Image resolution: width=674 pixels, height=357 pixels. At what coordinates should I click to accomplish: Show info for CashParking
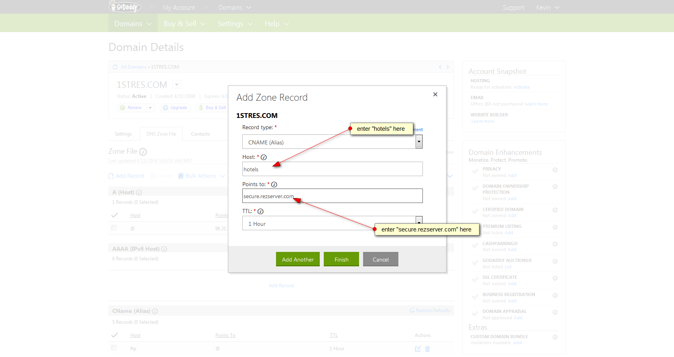(555, 244)
